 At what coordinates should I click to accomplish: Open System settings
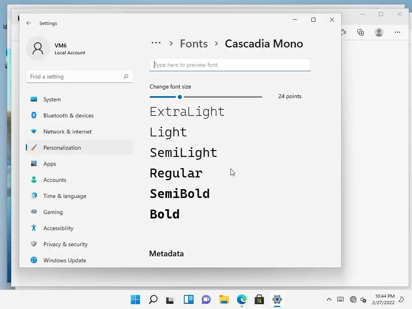point(80,99)
